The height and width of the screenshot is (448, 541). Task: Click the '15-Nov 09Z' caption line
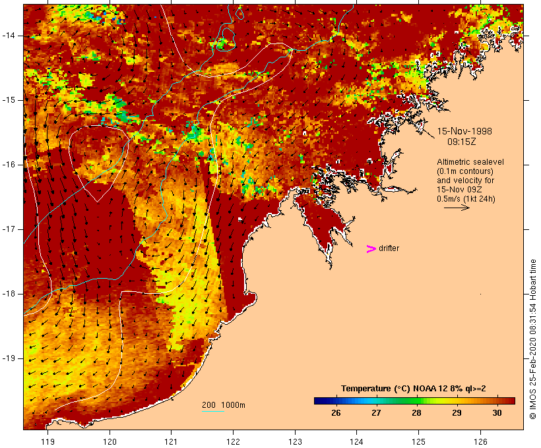[459, 190]
